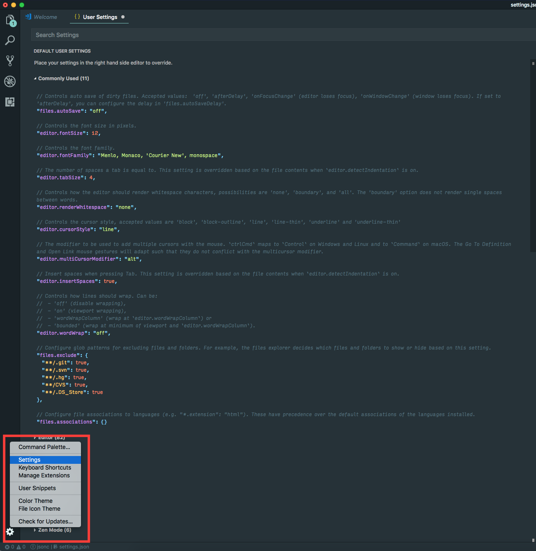Click the macOS green zoom window button
This screenshot has height=551, width=536.
pyautogui.click(x=22, y=5)
